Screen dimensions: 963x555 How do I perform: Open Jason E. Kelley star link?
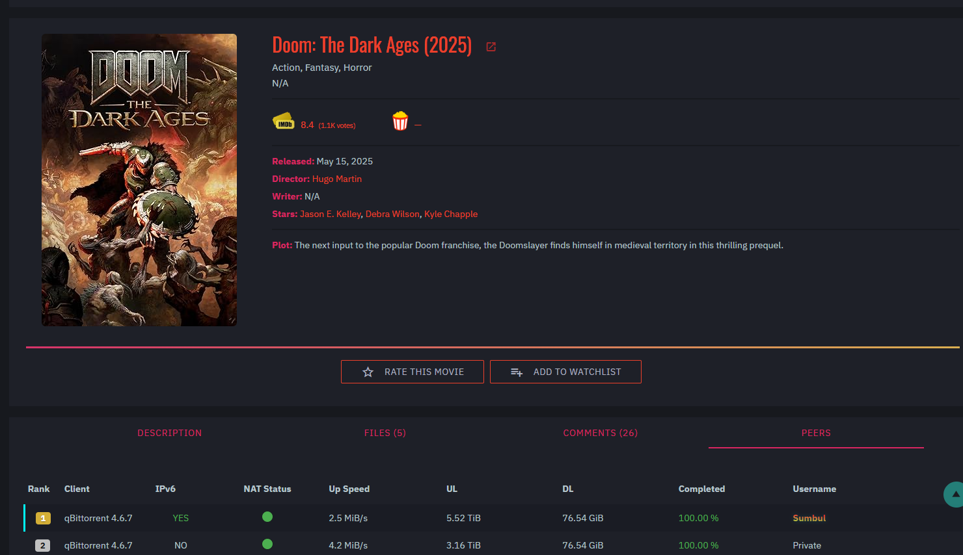[x=331, y=214]
